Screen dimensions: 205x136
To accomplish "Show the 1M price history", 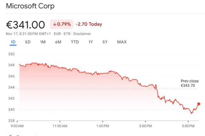I will tap(43, 42).
